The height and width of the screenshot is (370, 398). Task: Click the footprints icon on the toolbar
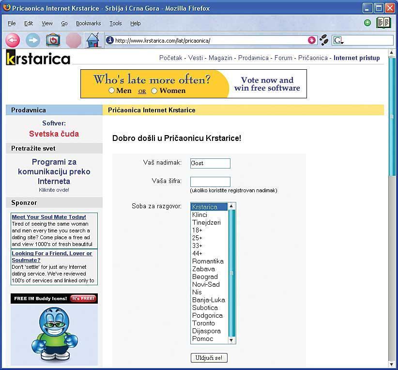click(323, 40)
